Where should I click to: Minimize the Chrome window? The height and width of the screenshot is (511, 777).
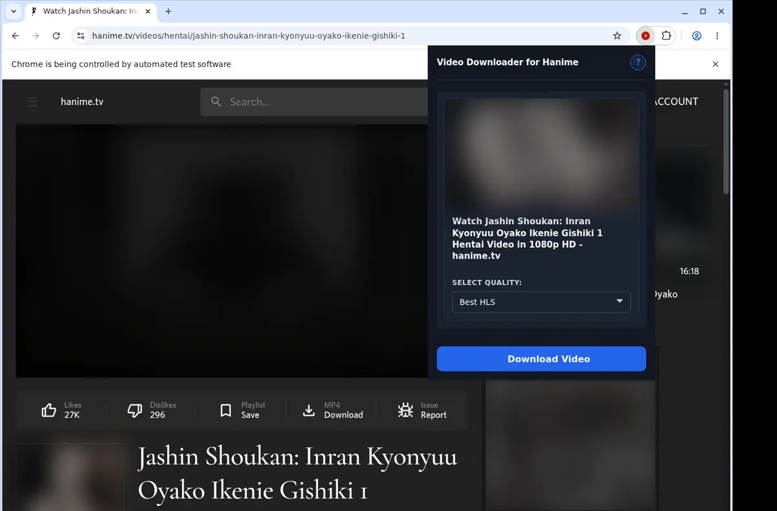coord(686,11)
